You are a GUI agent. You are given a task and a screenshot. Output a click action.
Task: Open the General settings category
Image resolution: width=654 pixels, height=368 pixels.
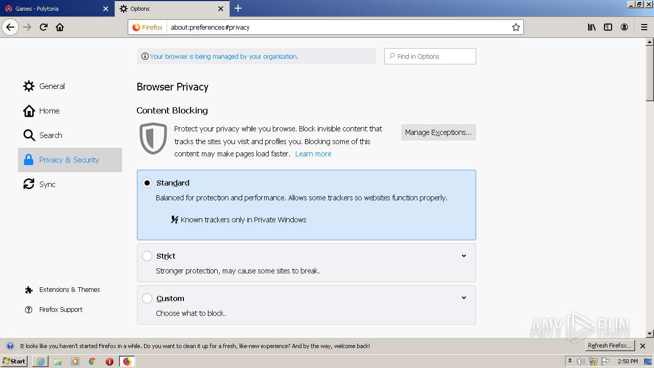[x=70, y=86]
